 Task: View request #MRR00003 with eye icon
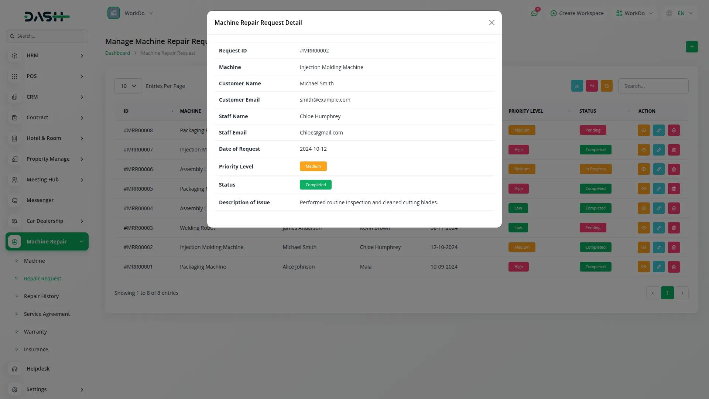click(x=643, y=228)
